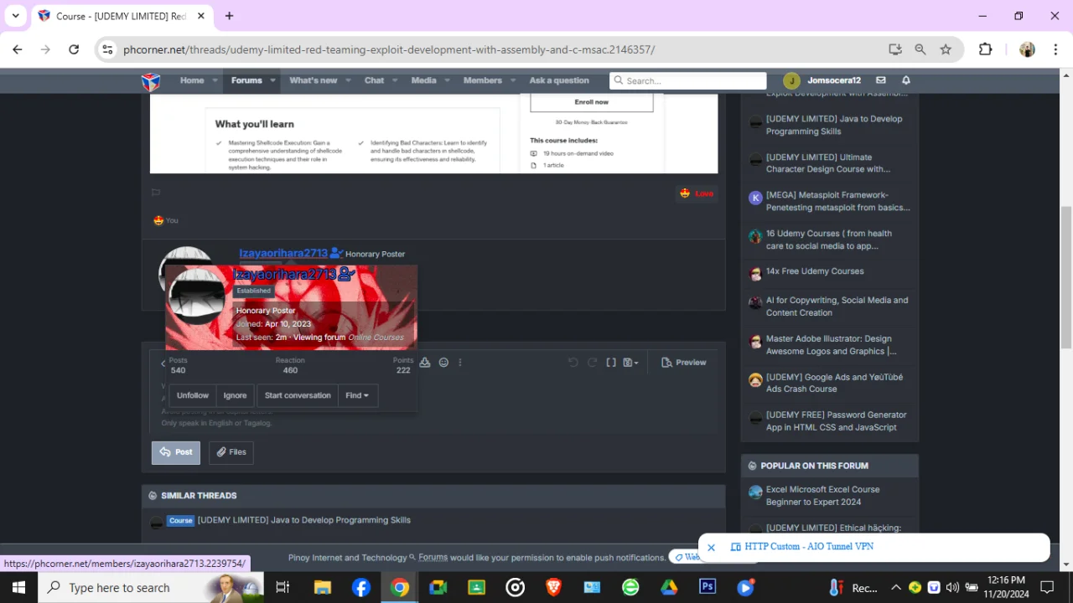1073x603 pixels.
Task: Click the Unfollow button
Action: point(193,395)
